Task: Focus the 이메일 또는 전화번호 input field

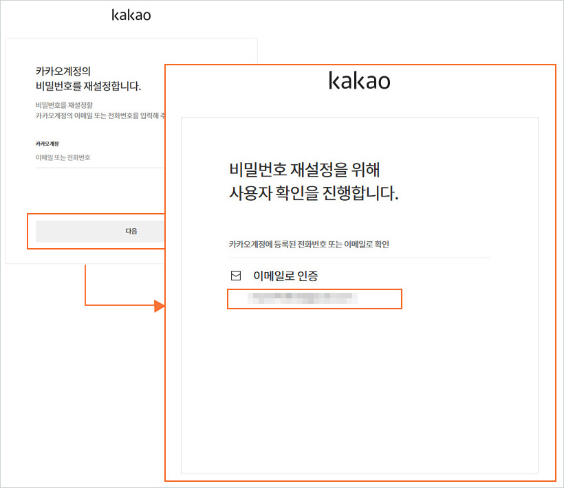Action: [96, 158]
